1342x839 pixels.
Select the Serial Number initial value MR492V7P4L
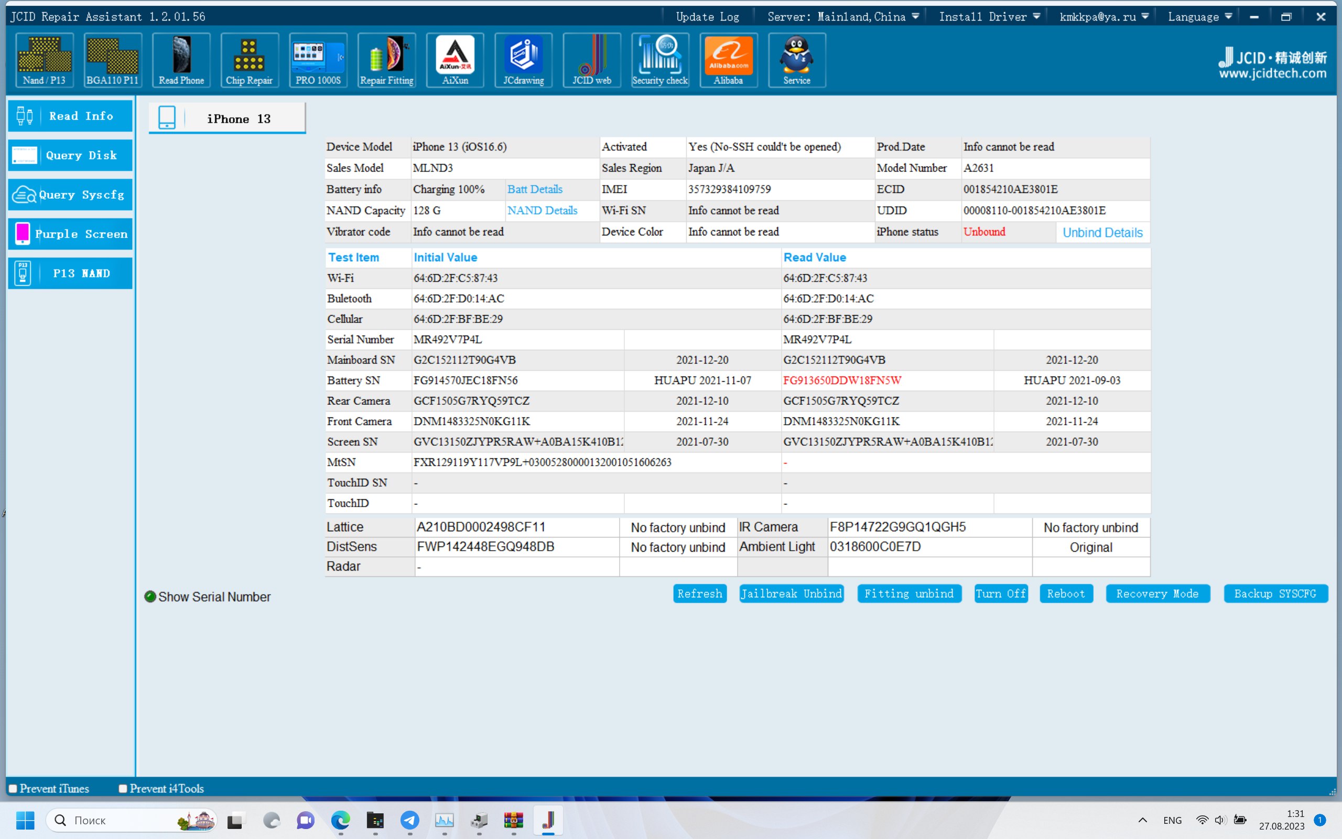tap(448, 340)
